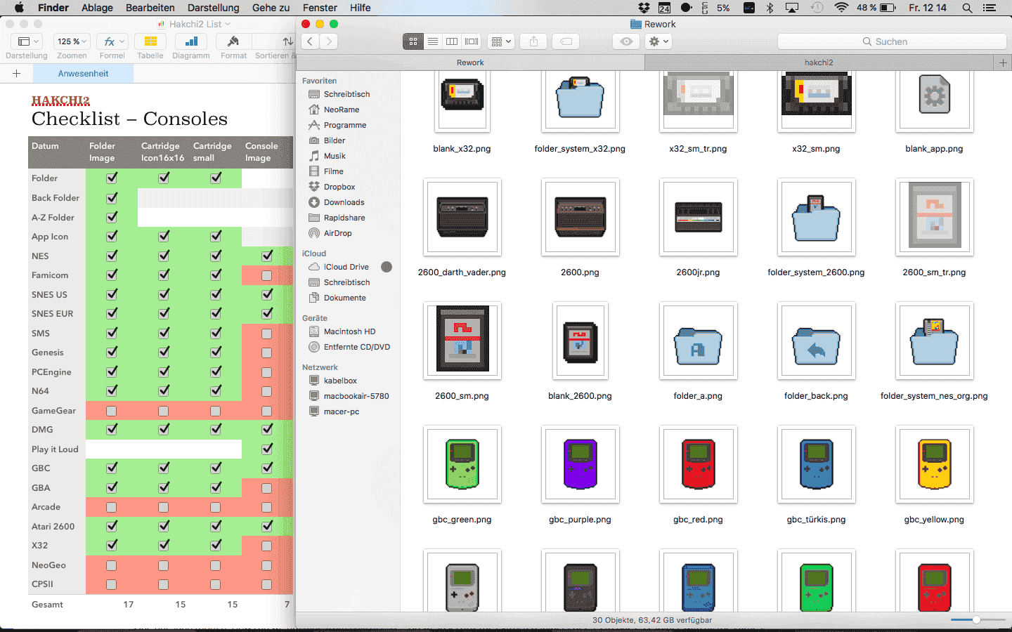
Task: Click the Quick Look eye button
Action: click(x=626, y=41)
